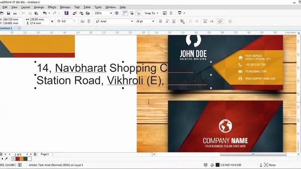Select the no-color X swatch in document palette
This screenshot has width=301, height=169.
[14, 159]
